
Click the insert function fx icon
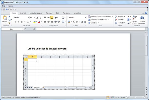coord(34,29)
